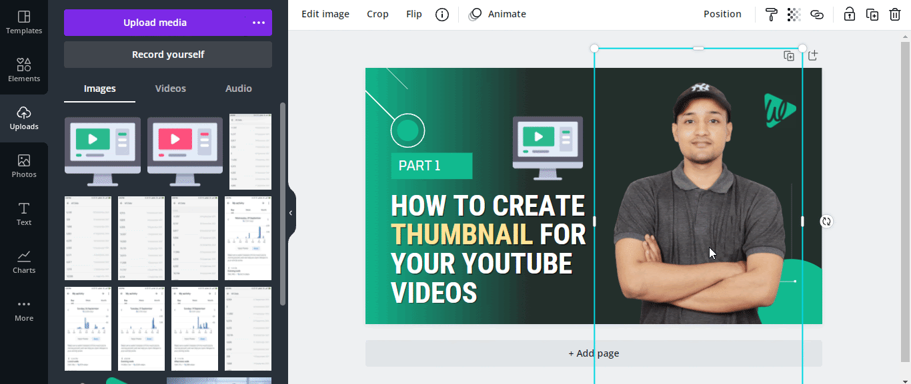Select the green logo in canvas corner
The image size is (911, 384).
click(780, 110)
